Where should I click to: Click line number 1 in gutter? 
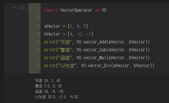[38, 10]
